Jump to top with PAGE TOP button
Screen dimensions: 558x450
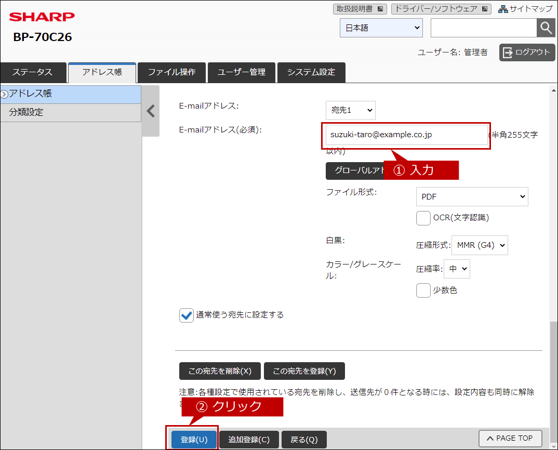(x=510, y=438)
